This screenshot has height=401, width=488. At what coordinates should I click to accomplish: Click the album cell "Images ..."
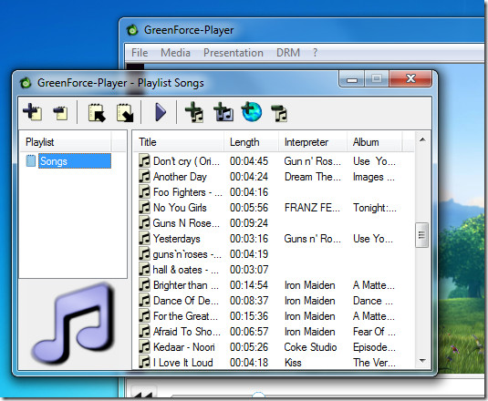373,177
